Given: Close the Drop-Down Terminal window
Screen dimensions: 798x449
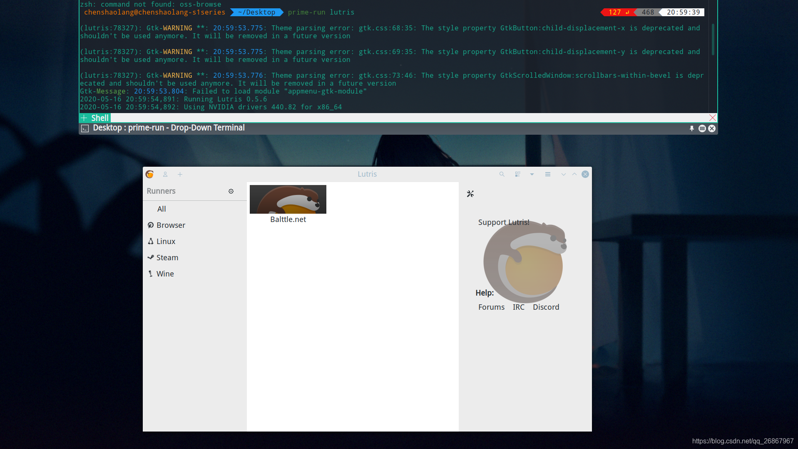Looking at the screenshot, I should (x=712, y=128).
